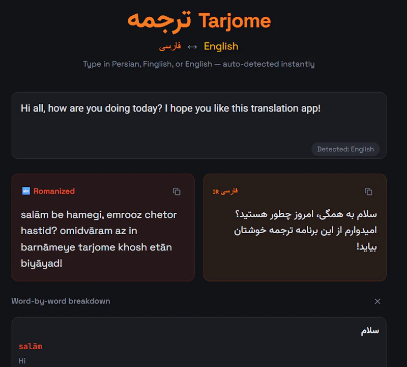
Task: Click the copy icon on the Romanized panel
Action: [177, 191]
